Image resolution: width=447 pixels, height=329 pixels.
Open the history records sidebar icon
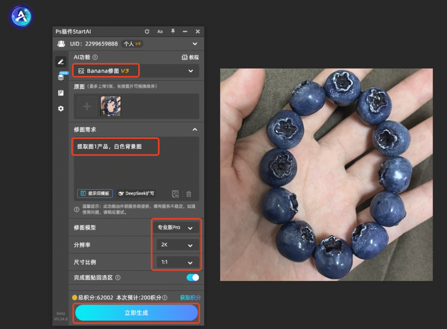coord(61,93)
